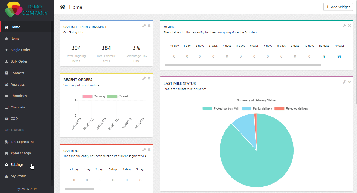The image size is (357, 193).
Task: Open My Profile menu entry
Action: pos(26,176)
